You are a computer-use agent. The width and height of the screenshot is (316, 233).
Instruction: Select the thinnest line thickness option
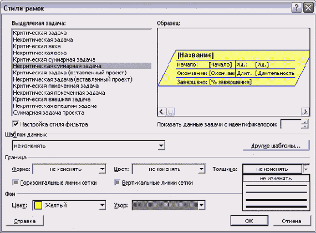pos(276,185)
